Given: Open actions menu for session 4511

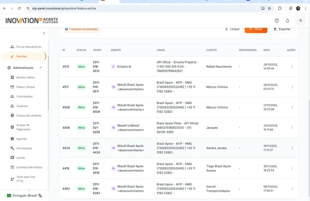Looking at the screenshot, I should [292, 87].
